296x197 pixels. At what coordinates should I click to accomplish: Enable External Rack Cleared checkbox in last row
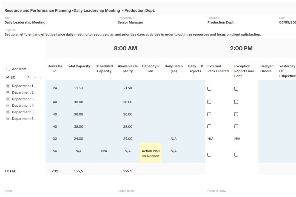click(209, 155)
